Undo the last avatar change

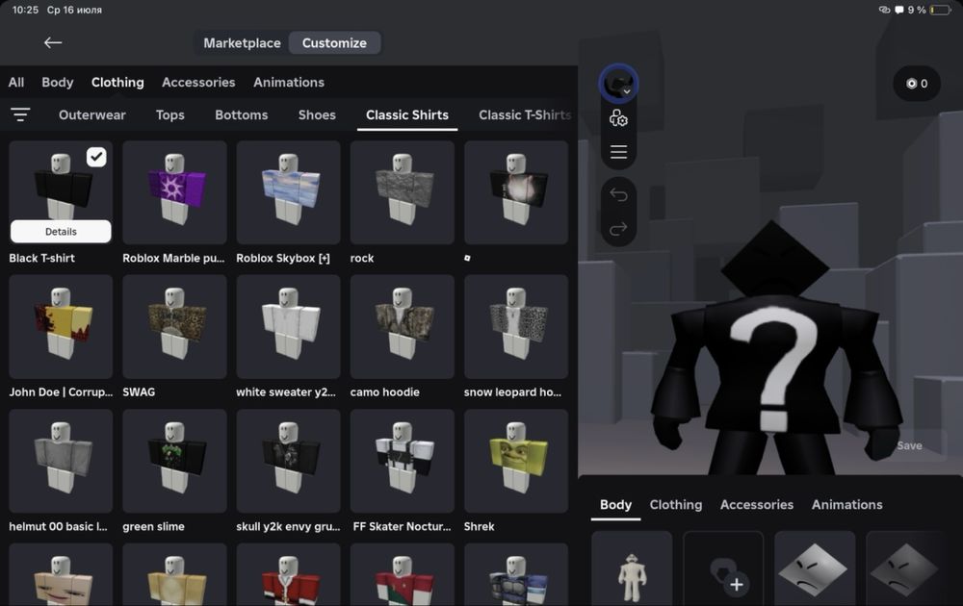[618, 195]
